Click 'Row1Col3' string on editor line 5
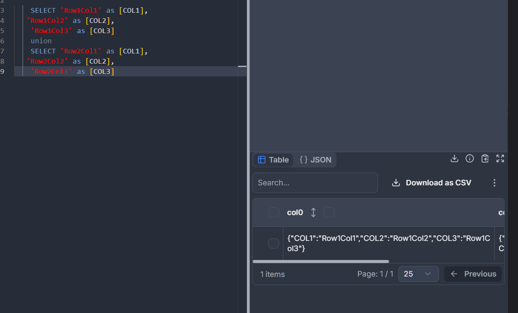 pyautogui.click(x=52, y=31)
